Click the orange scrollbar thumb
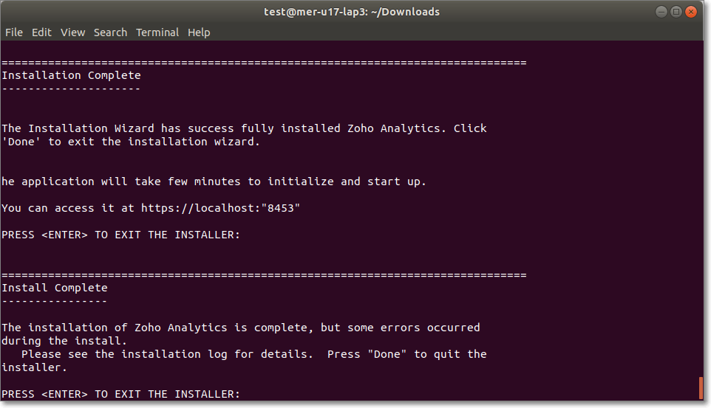Image resolution: width=711 pixels, height=408 pixels. point(701,387)
